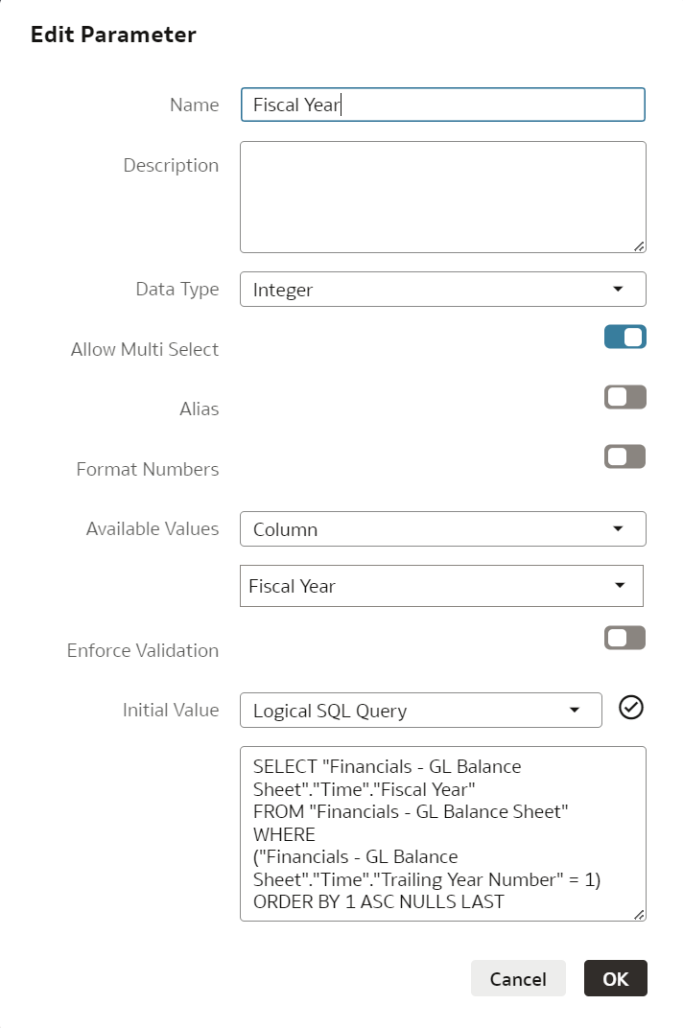Viewport: 683px width, 1028px height.
Task: Open the Data Type Integer dropdown
Action: pos(442,290)
